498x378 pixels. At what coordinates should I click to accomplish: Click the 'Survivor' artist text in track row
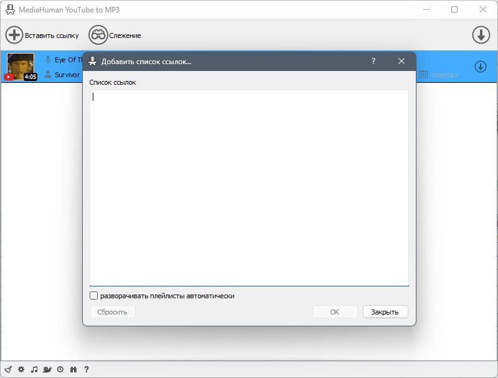pos(67,75)
